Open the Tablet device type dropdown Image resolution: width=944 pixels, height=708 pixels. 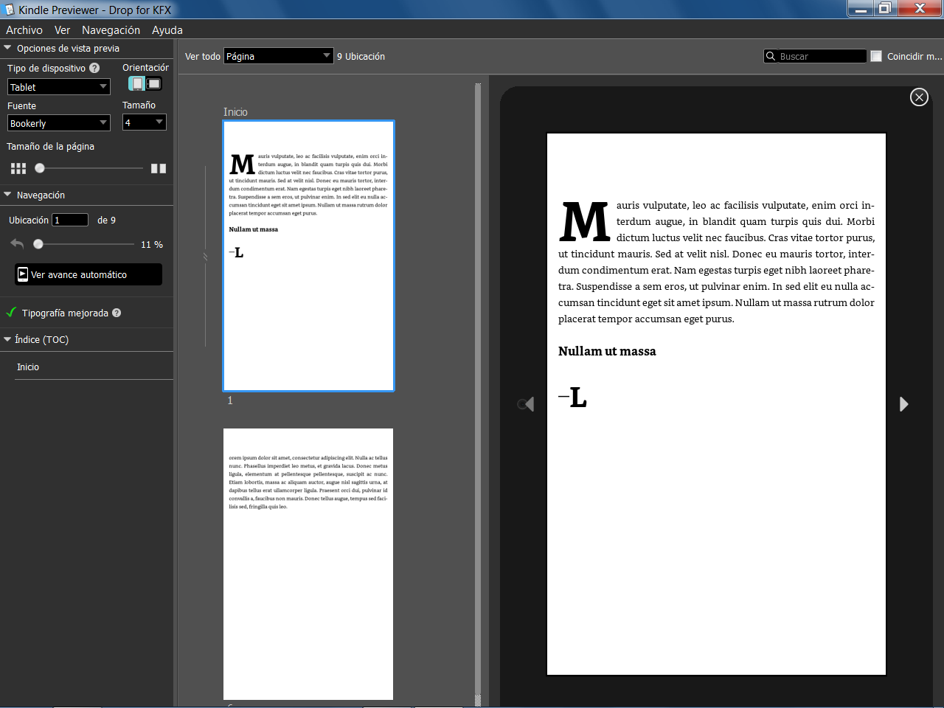click(x=59, y=87)
